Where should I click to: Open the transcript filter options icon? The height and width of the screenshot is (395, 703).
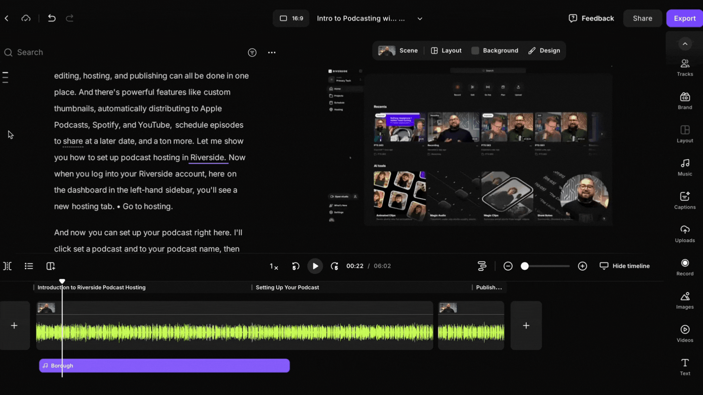252,53
